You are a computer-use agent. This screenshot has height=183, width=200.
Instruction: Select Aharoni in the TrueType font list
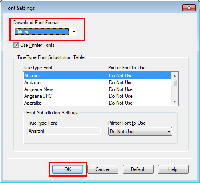pos(97,76)
